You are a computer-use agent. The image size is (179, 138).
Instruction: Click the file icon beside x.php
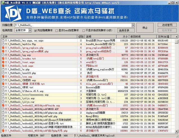(3, 69)
